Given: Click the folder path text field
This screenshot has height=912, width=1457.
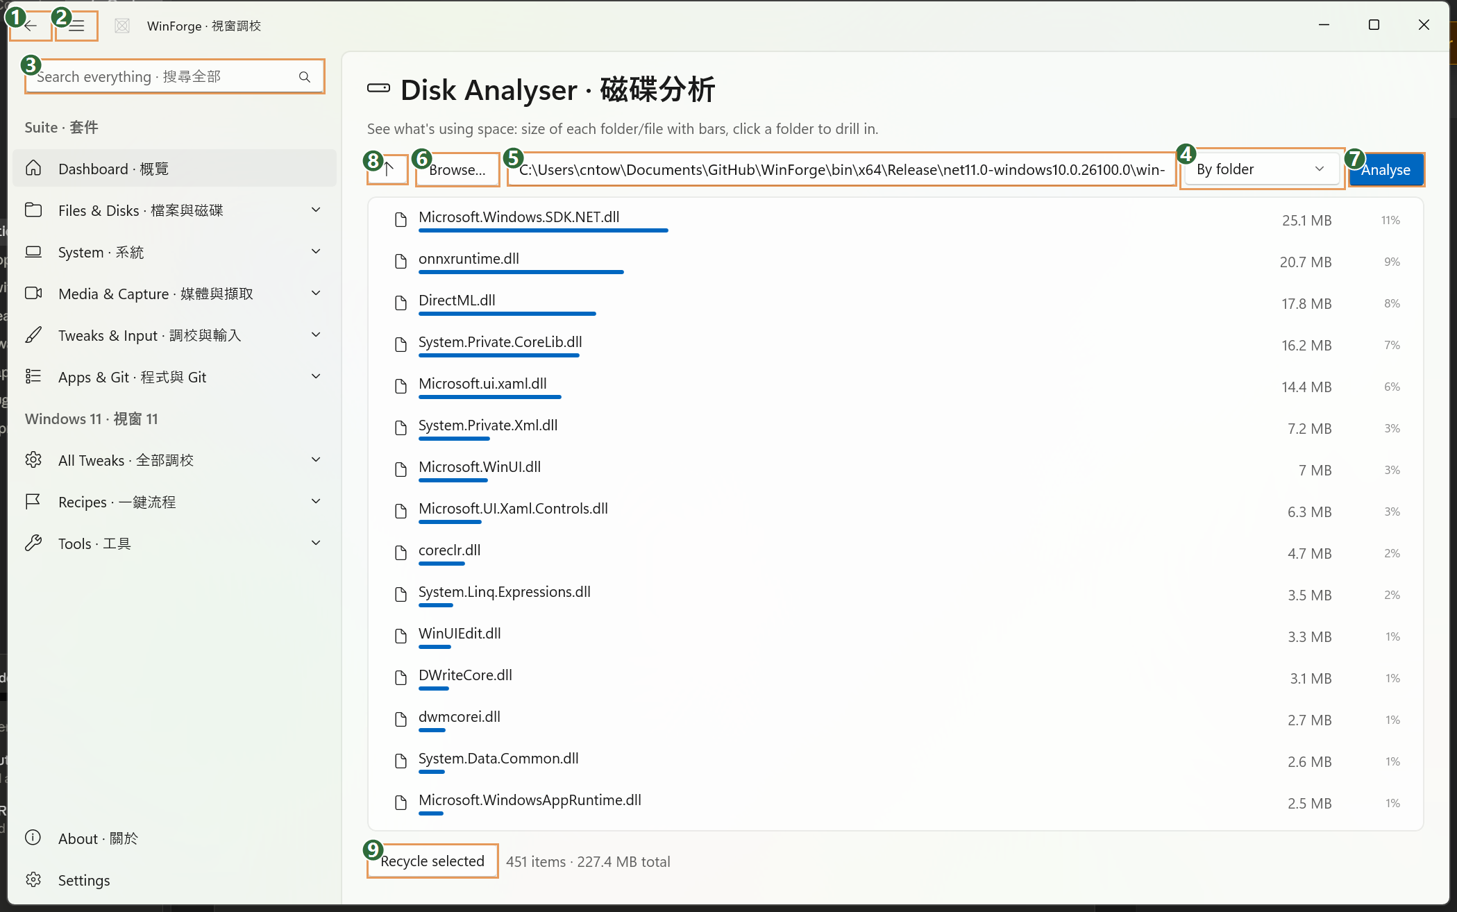Looking at the screenshot, I should click(x=841, y=169).
